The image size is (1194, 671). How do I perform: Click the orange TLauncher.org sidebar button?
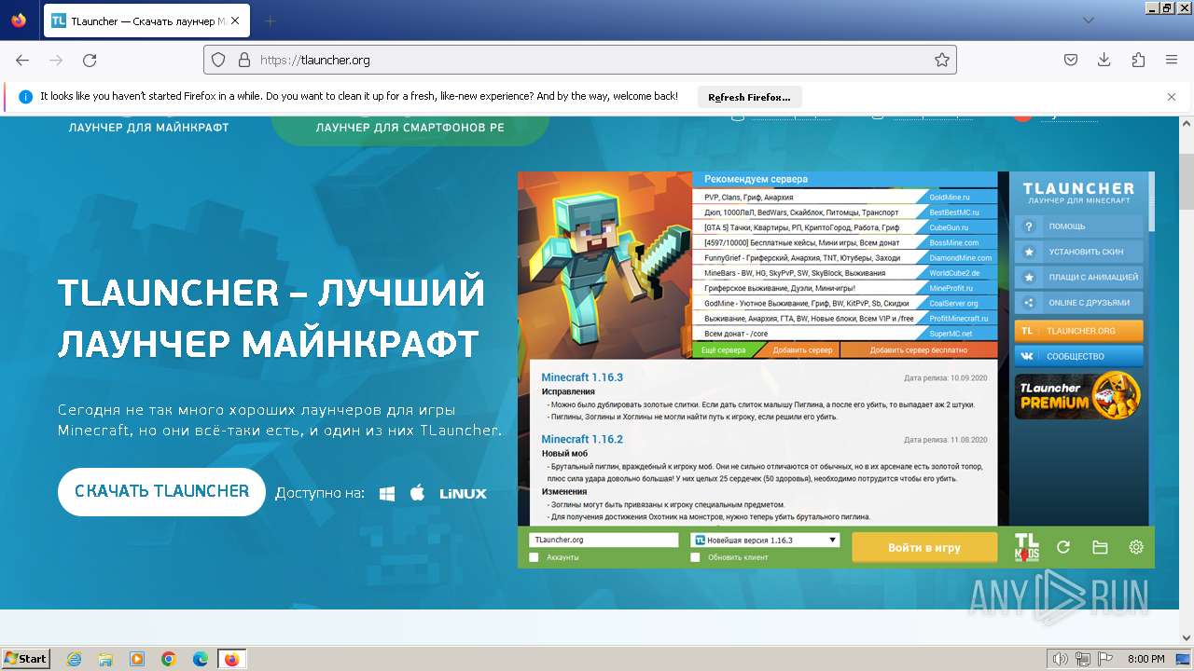[1078, 331]
